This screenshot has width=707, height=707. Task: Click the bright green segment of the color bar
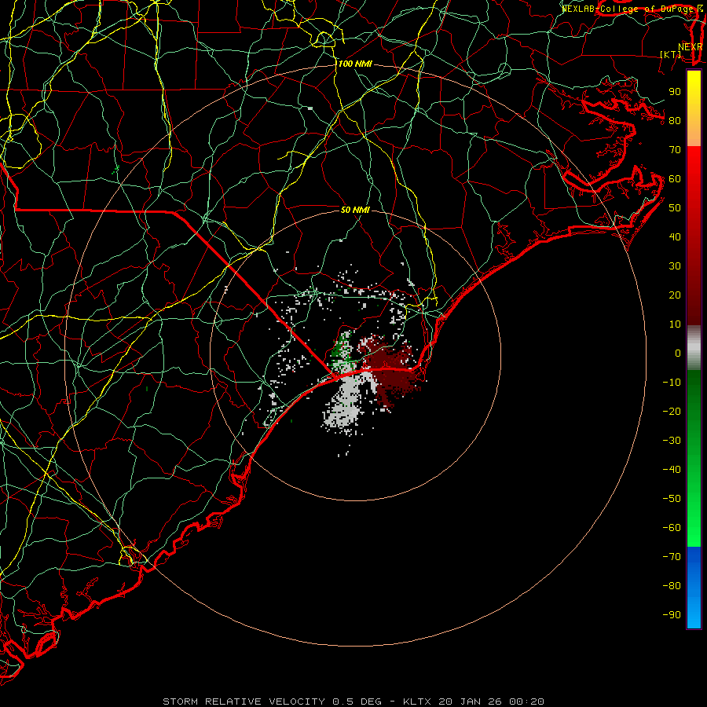(x=694, y=458)
